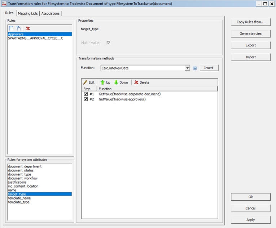This screenshot has width=276, height=228.
Task: Click the New rule icon in Rules toolbar
Action: [11, 28]
